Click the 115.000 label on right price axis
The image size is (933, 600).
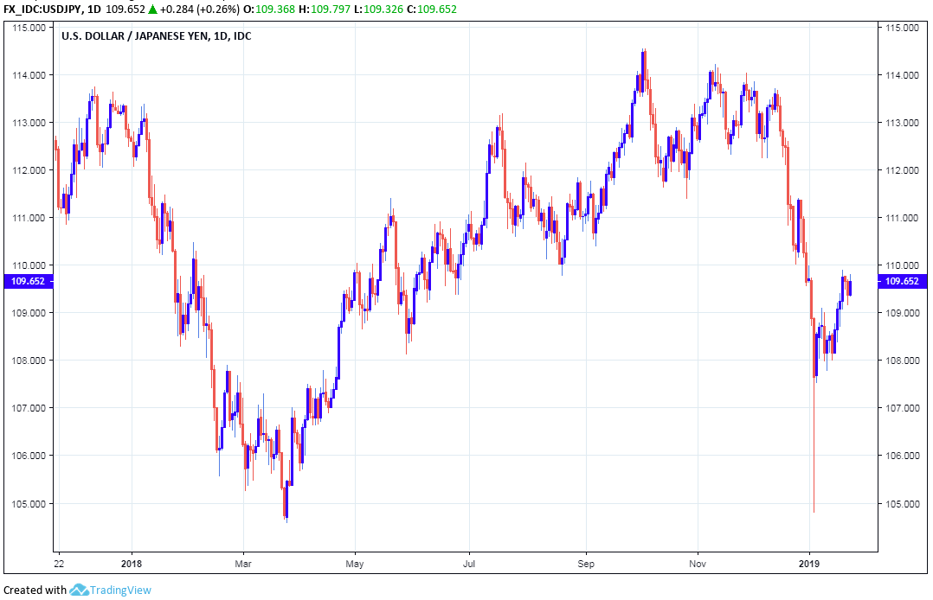(x=899, y=28)
